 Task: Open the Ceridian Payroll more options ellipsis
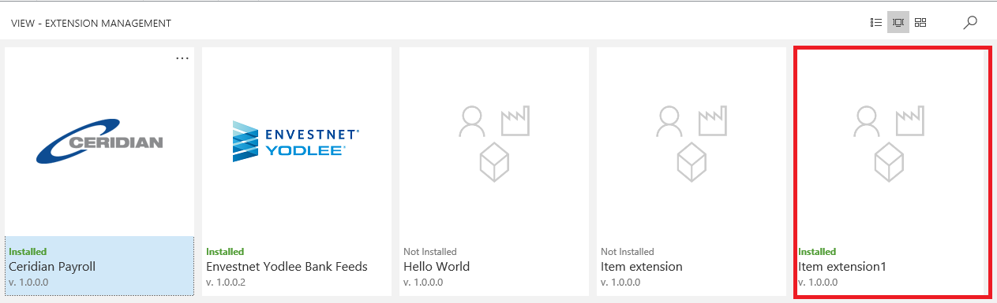tap(182, 58)
